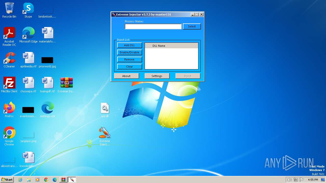This screenshot has width=326, height=183.
Task: Close the Extreme Injector window
Action: pyautogui.click(x=201, y=14)
